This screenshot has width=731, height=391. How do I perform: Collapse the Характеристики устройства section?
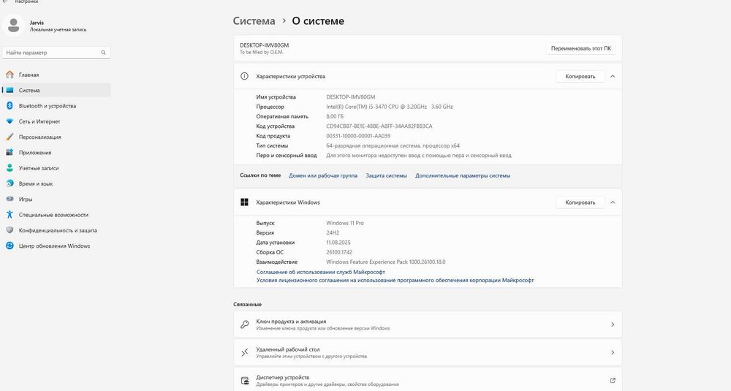pos(613,76)
